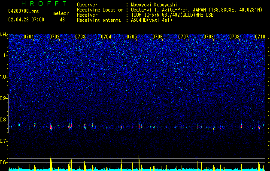Click the kHz axis unit label
Image resolution: width=270 pixels, height=171 pixels.
click(x=4, y=35)
